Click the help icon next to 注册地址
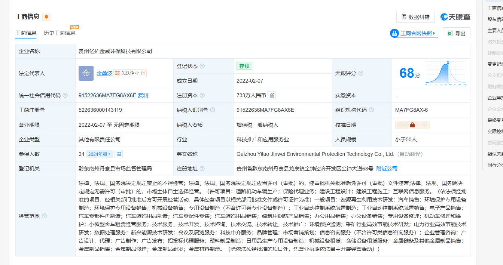 coord(202,169)
